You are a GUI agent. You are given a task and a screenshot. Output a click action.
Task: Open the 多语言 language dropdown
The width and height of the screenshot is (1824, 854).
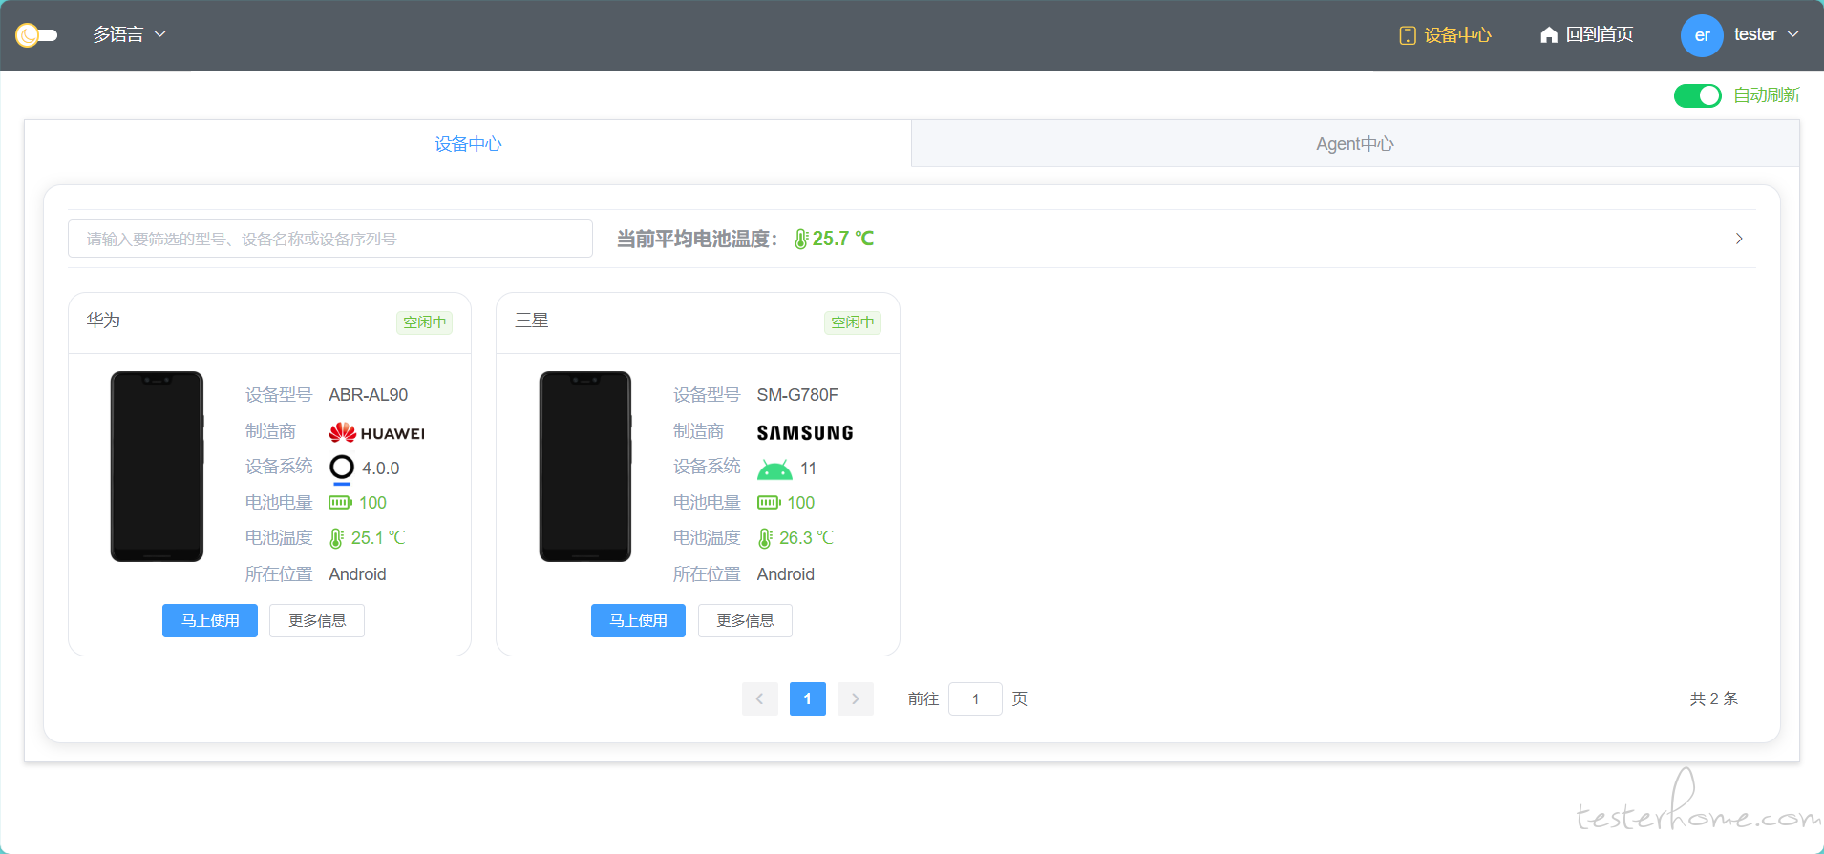point(129,34)
